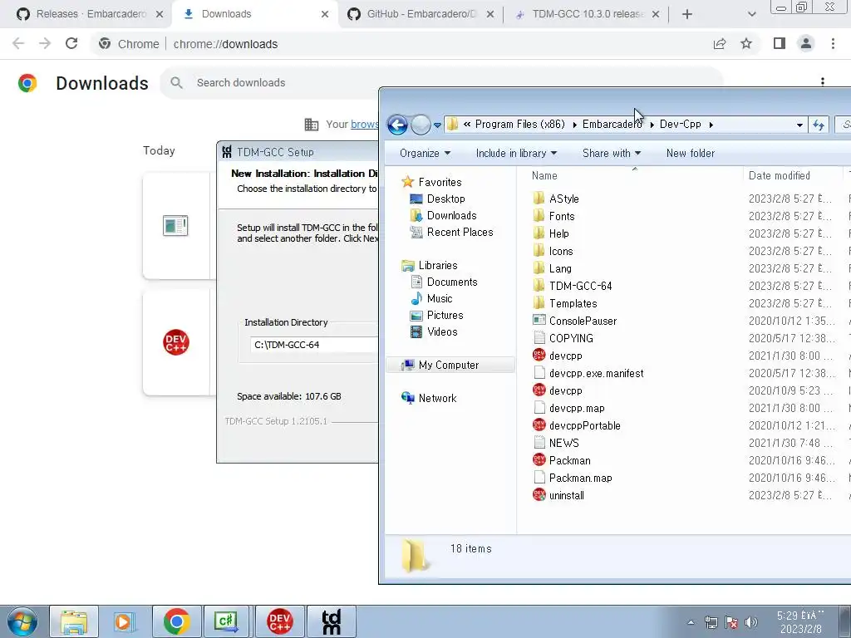Click the Dev-C++ download item icon

pos(176,342)
